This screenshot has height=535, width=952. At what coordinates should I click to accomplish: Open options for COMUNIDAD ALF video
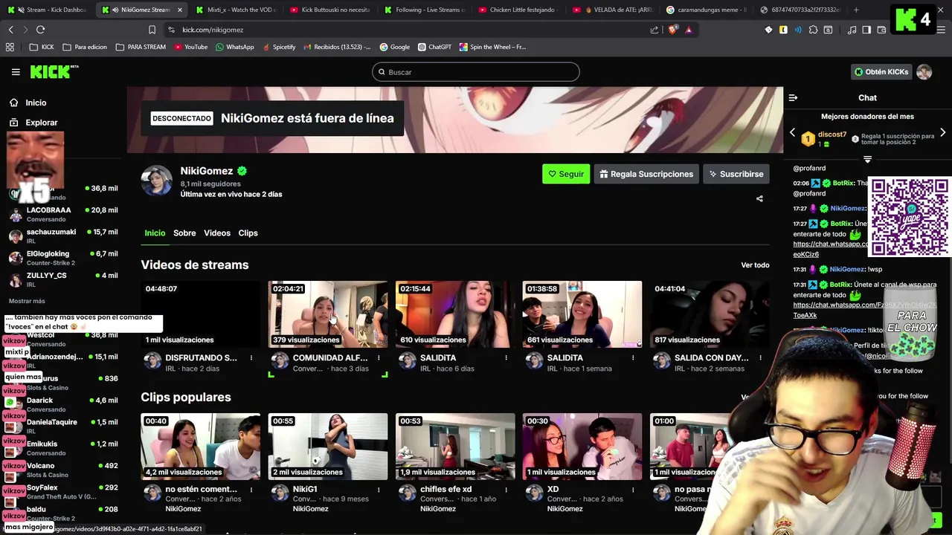coord(379,358)
